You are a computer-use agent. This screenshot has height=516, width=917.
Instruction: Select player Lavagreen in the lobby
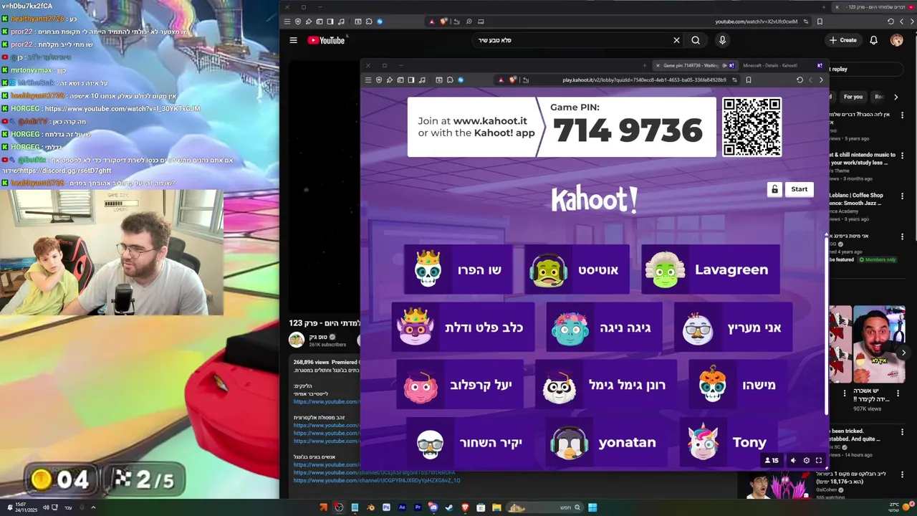click(710, 269)
